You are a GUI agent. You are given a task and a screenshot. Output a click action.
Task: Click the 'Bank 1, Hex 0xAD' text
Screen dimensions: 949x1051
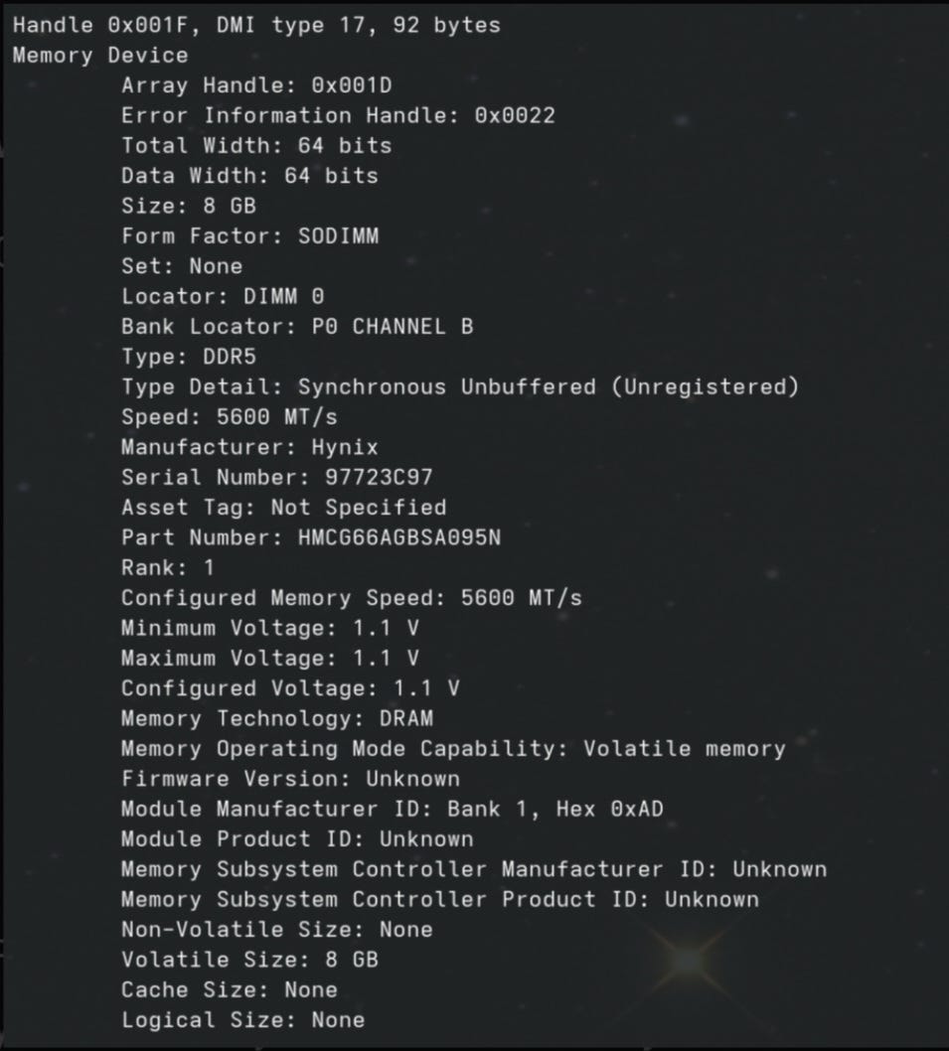click(x=554, y=809)
